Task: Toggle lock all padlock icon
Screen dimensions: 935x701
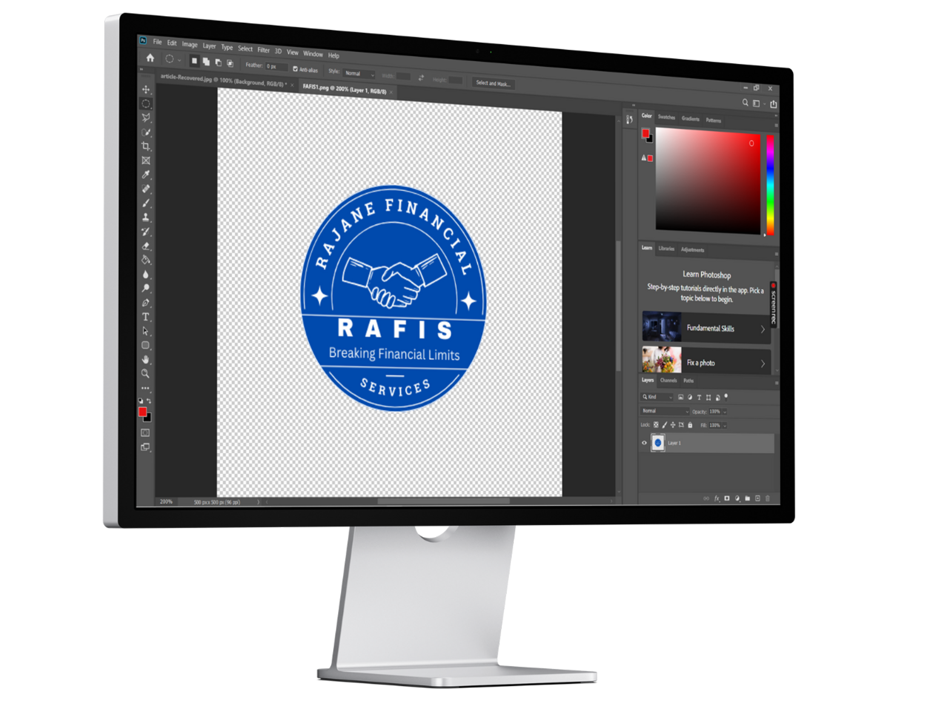Action: click(690, 425)
